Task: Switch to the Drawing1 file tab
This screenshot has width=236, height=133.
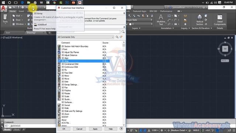Action: (x=31, y=33)
